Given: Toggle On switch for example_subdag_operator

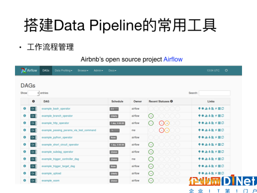Looking at the screenshot, I should (x=33, y=152).
